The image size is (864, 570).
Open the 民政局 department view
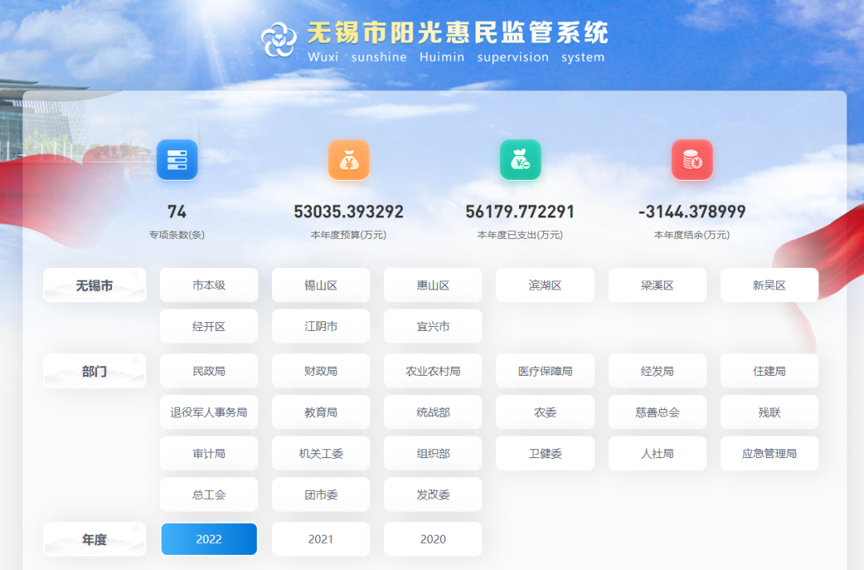tap(209, 370)
